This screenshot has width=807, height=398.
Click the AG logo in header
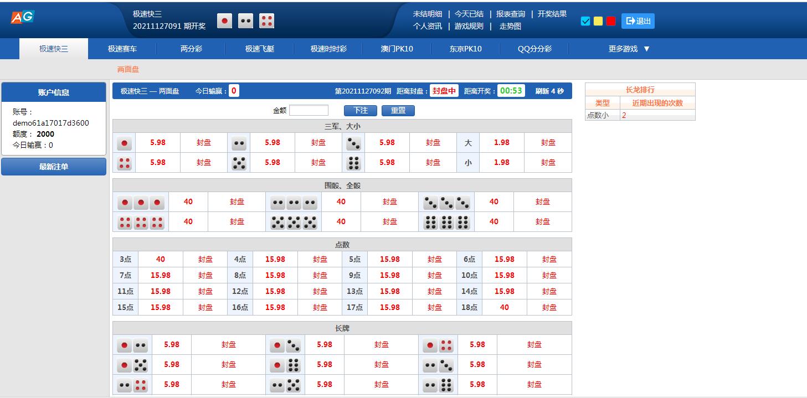click(22, 17)
